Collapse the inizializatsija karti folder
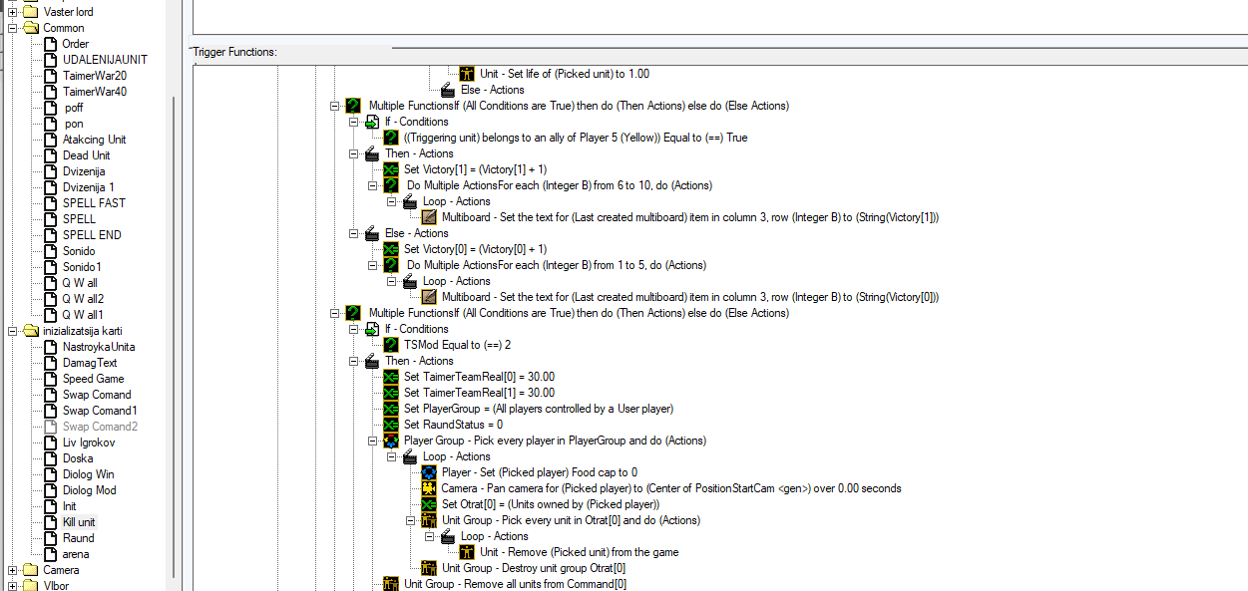The image size is (1248, 591). (13, 331)
